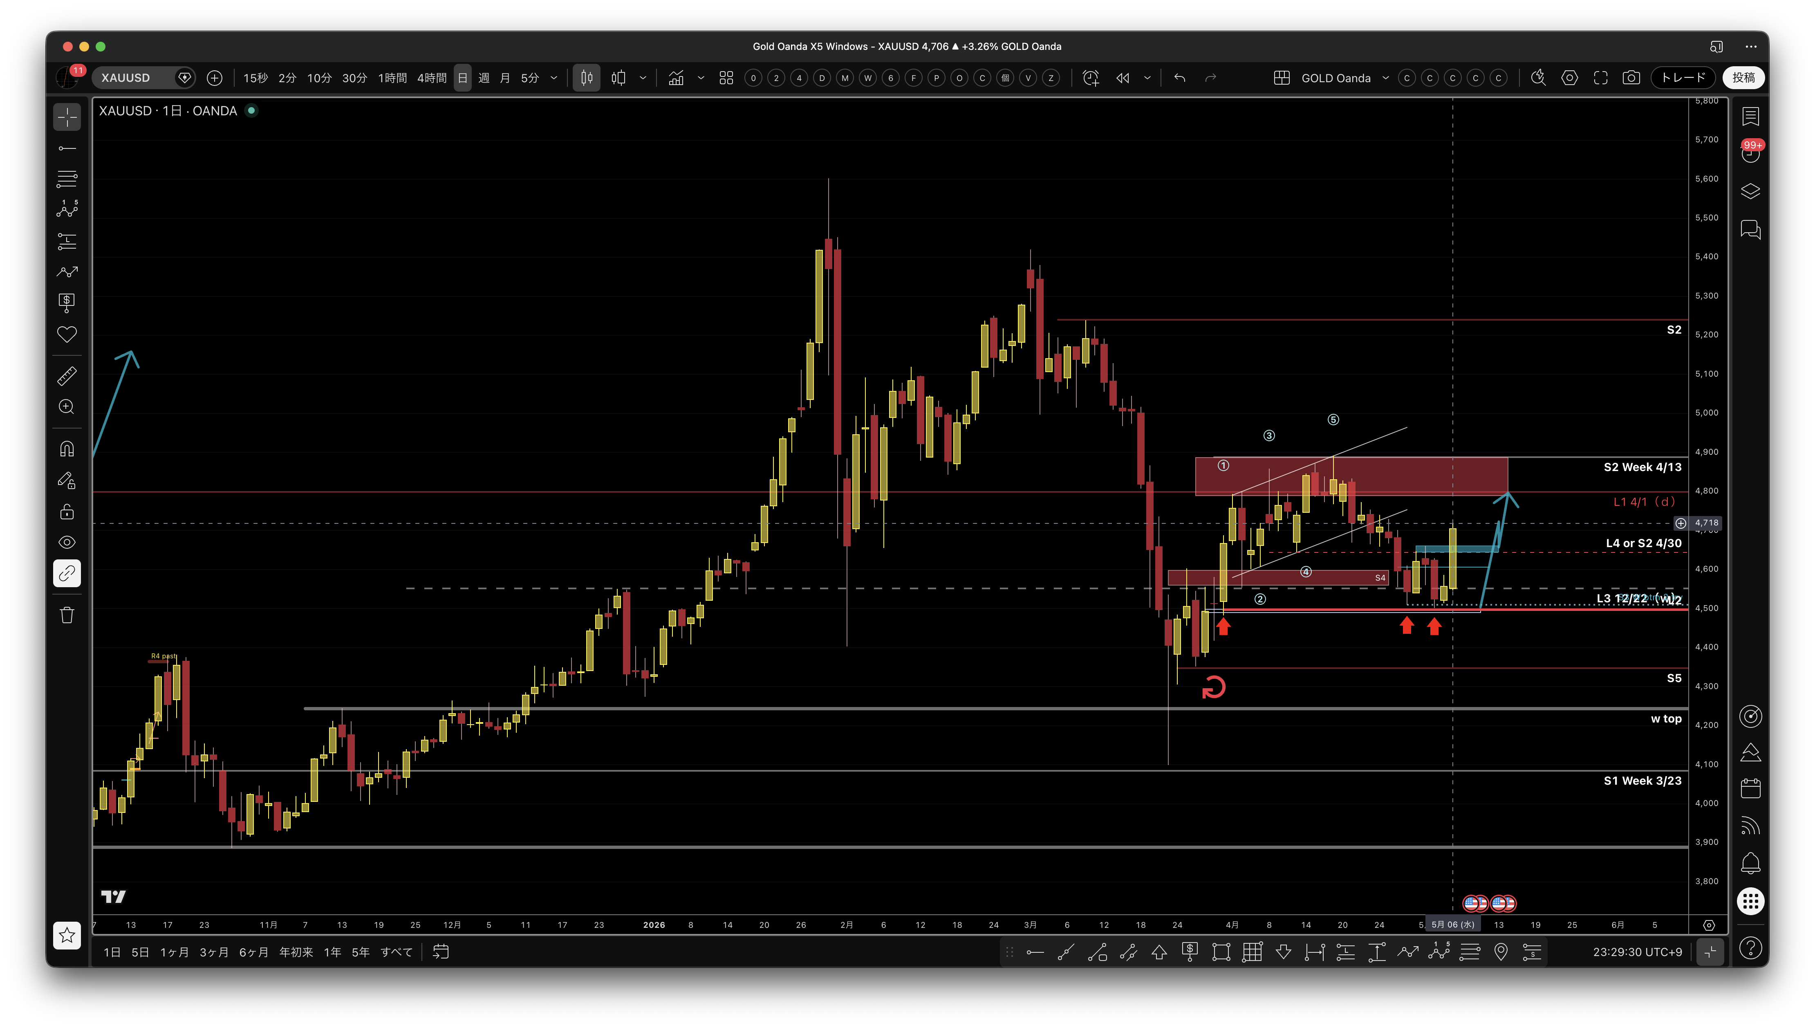Select the 年初来 date range

(x=296, y=952)
